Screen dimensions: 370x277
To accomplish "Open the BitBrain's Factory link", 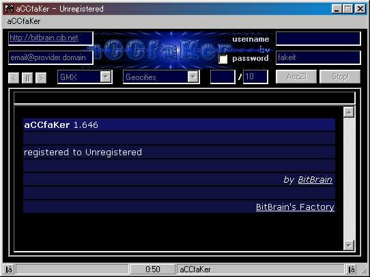I will pos(295,207).
